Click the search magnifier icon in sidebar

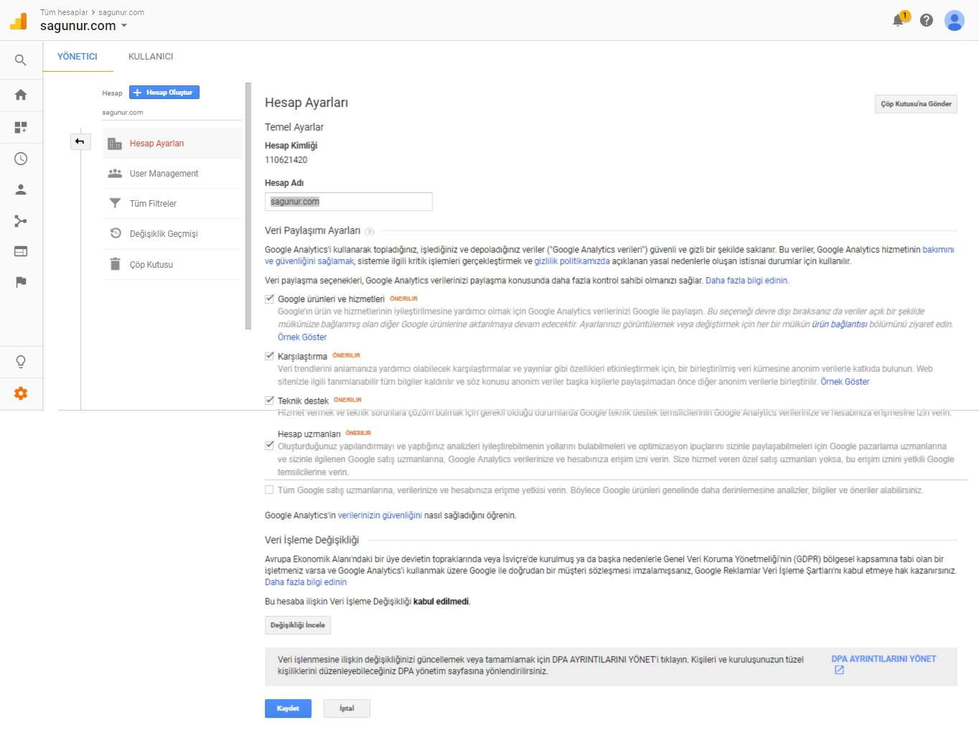(21, 60)
